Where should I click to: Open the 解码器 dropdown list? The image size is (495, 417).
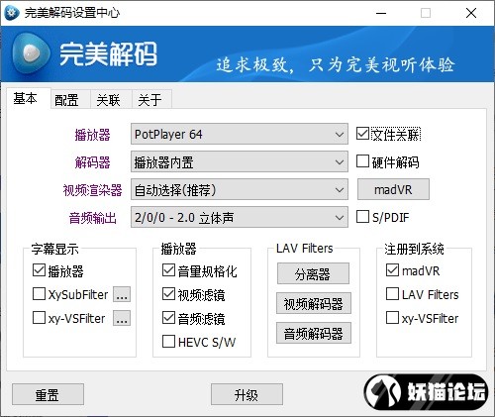pyautogui.click(x=240, y=161)
